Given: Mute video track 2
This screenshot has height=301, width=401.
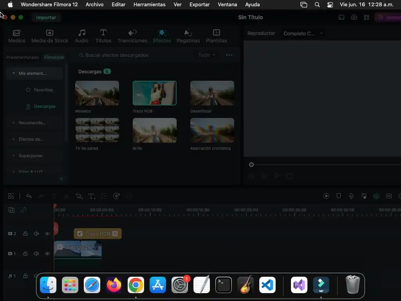Looking at the screenshot, I should (x=36, y=234).
